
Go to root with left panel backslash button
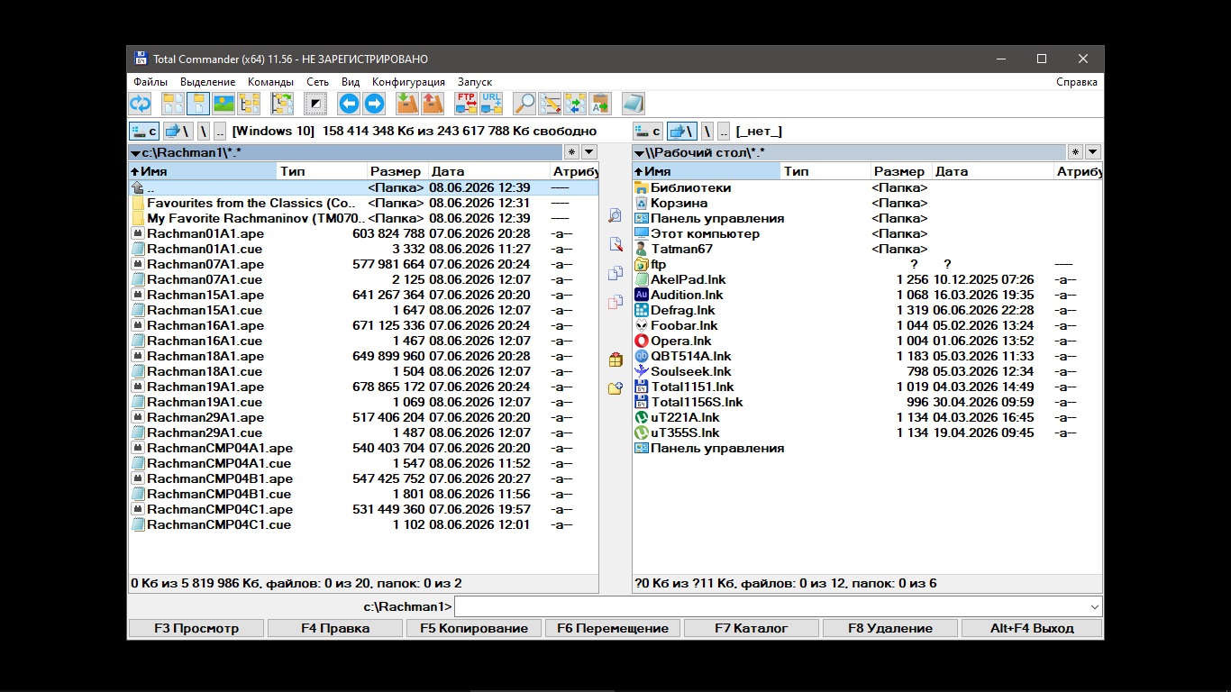[204, 132]
